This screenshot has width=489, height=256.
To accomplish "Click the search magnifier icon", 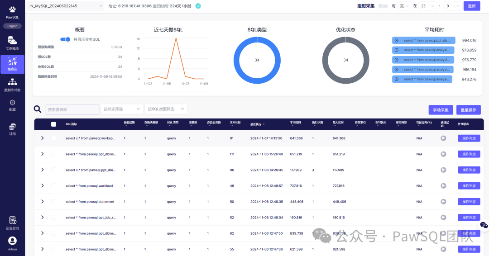I will point(38,109).
